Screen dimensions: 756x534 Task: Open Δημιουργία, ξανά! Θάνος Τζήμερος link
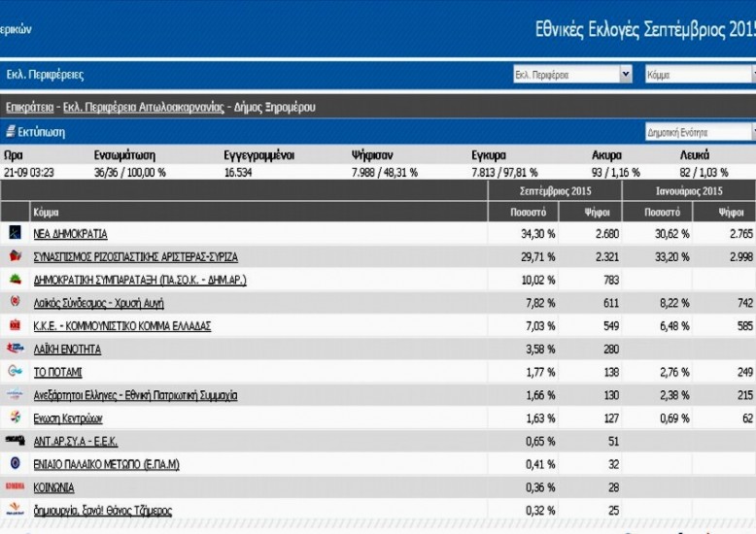(102, 511)
